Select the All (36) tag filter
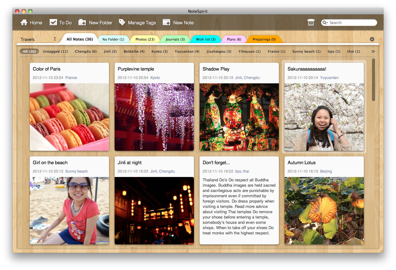 (29, 52)
